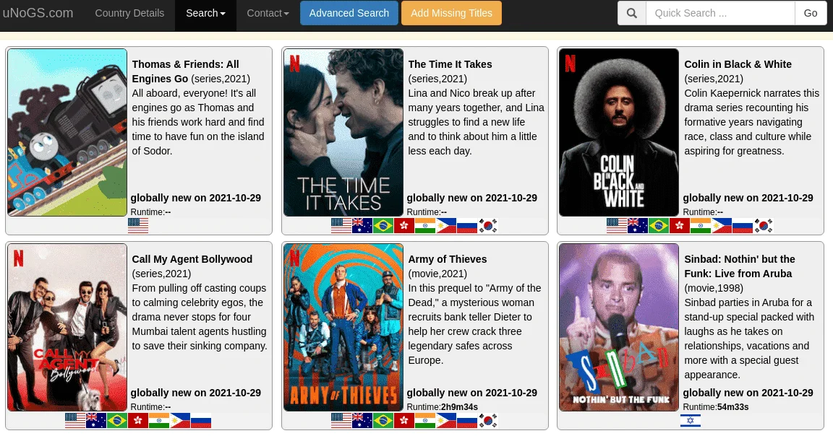Open the Search dropdown menu

[205, 13]
